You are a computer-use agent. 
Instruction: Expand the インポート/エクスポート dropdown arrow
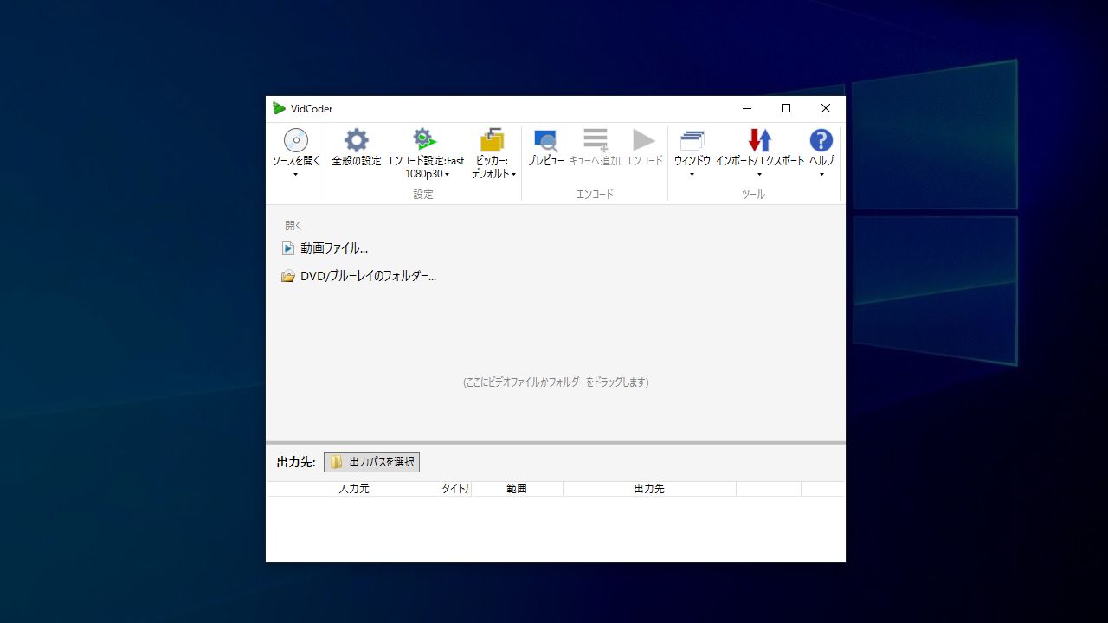click(x=760, y=175)
